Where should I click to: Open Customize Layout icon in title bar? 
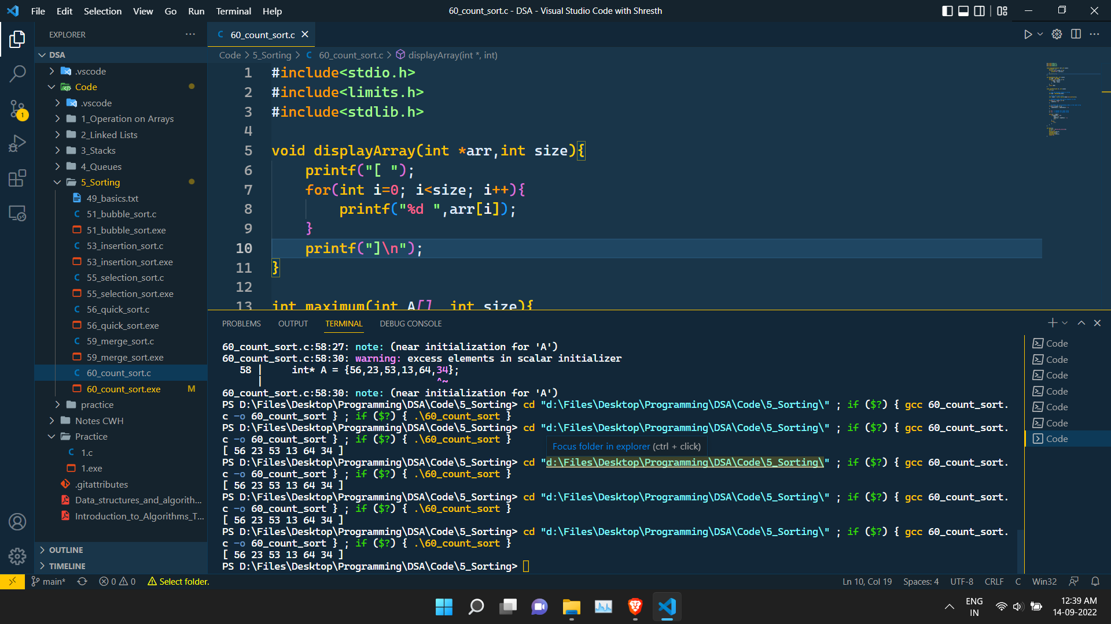pos(1002,11)
